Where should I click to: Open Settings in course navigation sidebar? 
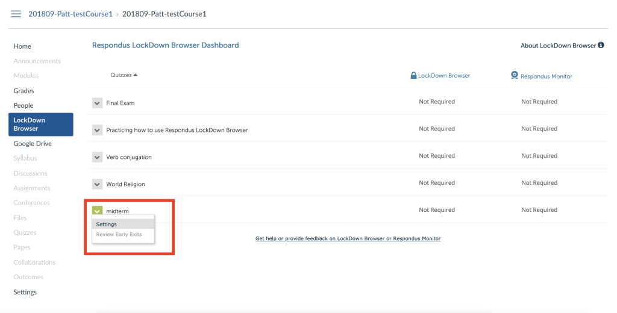25,292
